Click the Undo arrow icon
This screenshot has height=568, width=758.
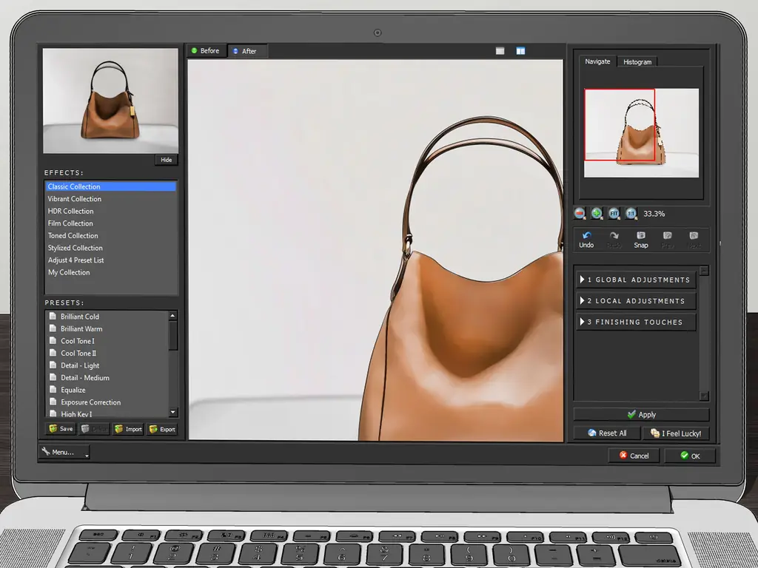point(586,236)
